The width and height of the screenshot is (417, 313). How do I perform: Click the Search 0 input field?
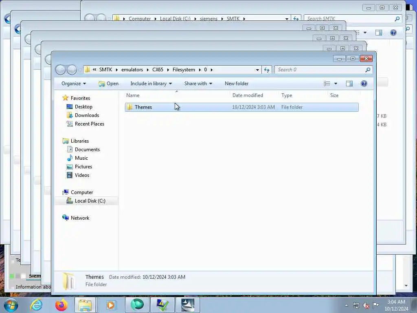point(323,70)
